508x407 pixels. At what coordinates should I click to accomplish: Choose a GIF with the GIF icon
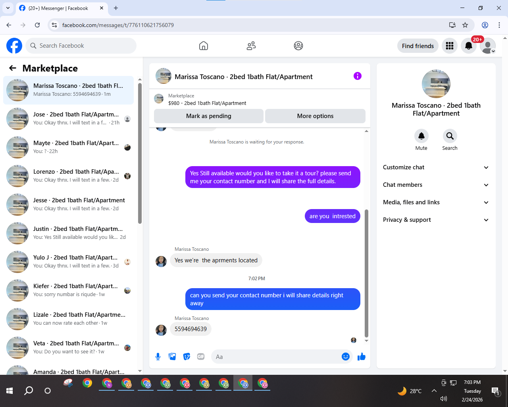point(201,357)
